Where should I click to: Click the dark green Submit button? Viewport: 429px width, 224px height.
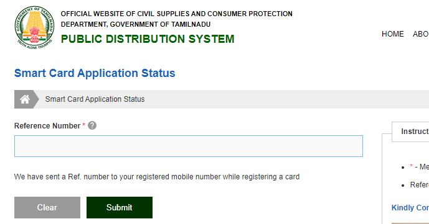coord(120,207)
